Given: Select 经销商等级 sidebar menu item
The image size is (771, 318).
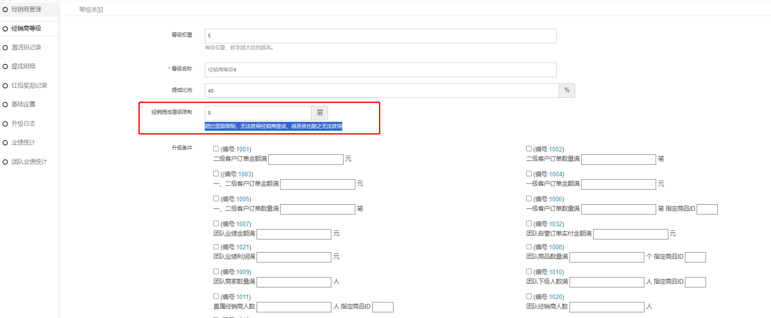Looking at the screenshot, I should click(26, 29).
